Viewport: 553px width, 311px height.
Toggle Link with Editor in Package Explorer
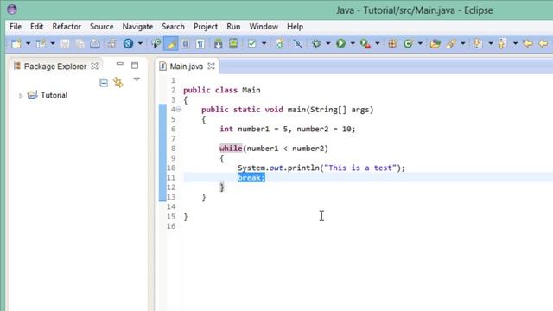[118, 83]
